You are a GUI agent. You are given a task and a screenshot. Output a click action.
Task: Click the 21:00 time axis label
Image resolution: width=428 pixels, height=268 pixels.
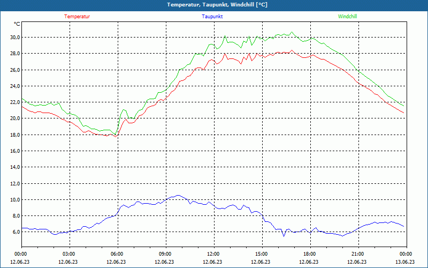[358, 254]
